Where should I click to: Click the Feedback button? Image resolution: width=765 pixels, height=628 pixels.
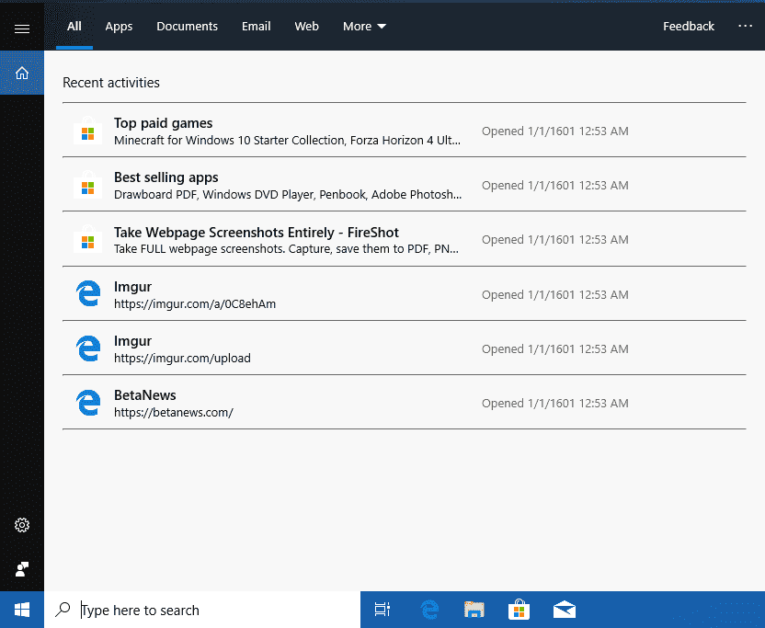click(x=689, y=27)
